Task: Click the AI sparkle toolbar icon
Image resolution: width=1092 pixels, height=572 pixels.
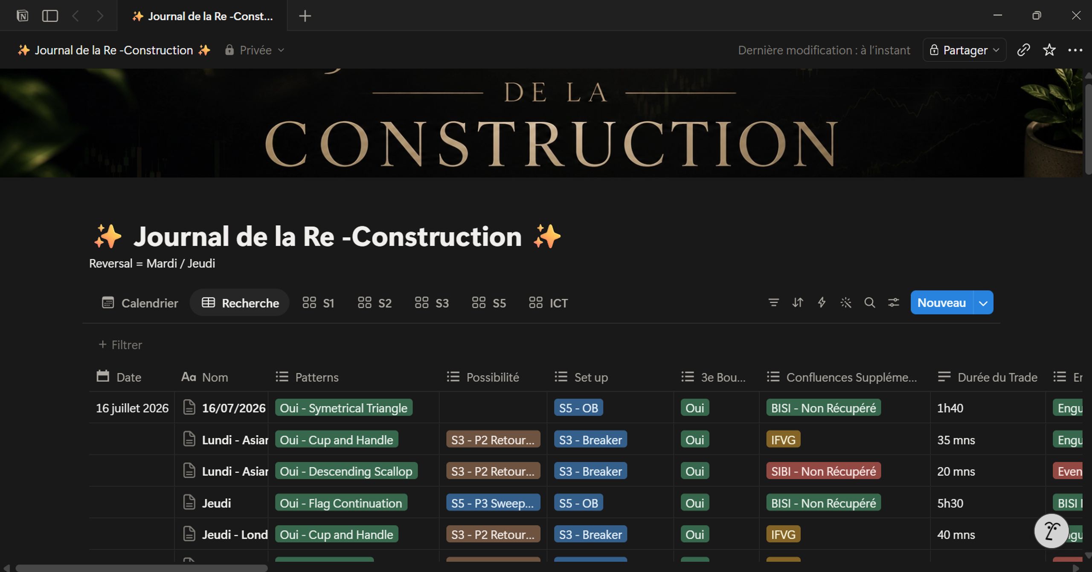Action: point(845,303)
